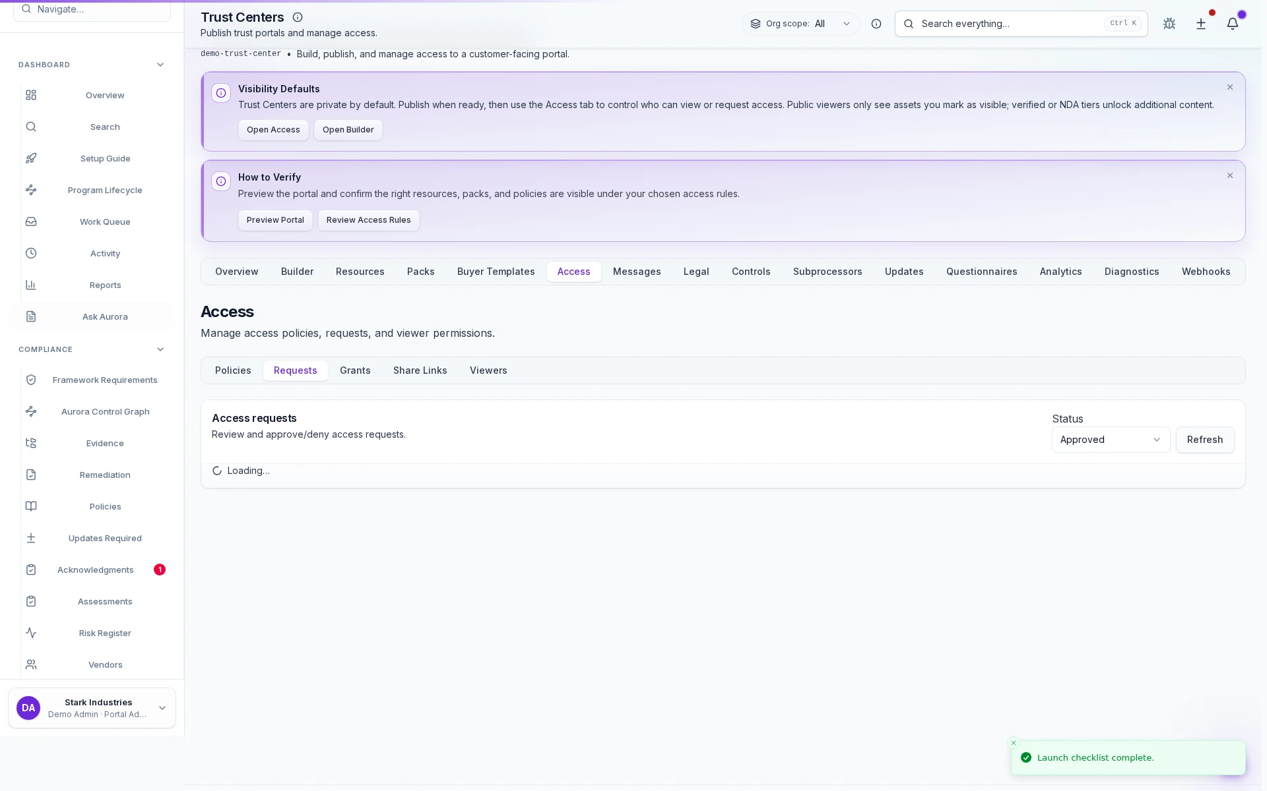
Task: Open the Work Queue inbox icon
Action: click(31, 221)
